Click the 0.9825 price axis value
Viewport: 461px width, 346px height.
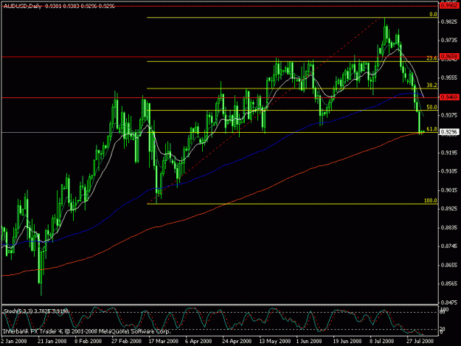point(449,21)
